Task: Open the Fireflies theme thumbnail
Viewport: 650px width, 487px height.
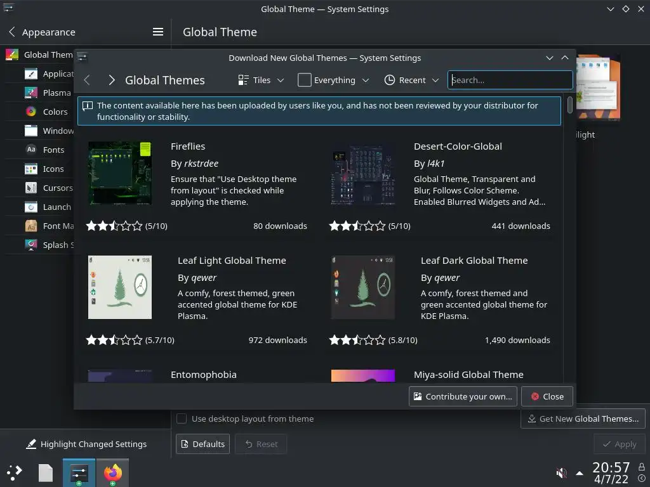Action: pos(120,173)
